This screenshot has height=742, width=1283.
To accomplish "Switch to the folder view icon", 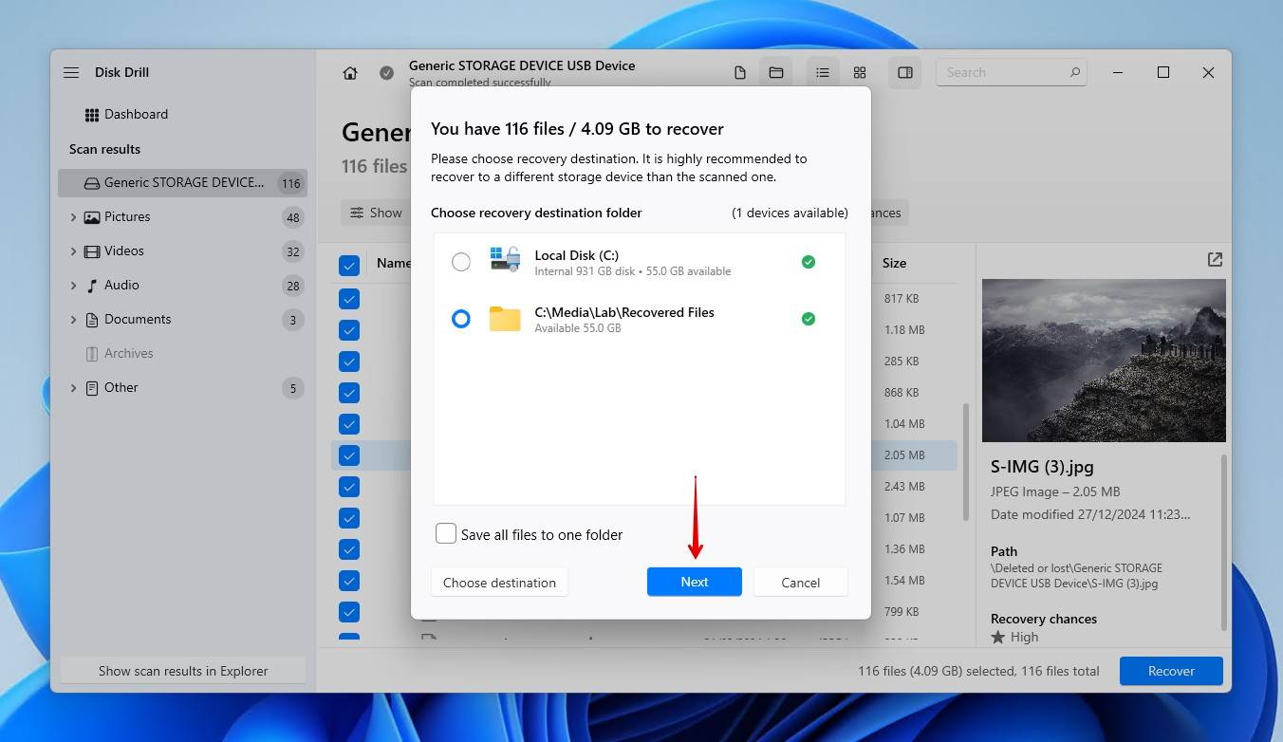I will coord(776,73).
